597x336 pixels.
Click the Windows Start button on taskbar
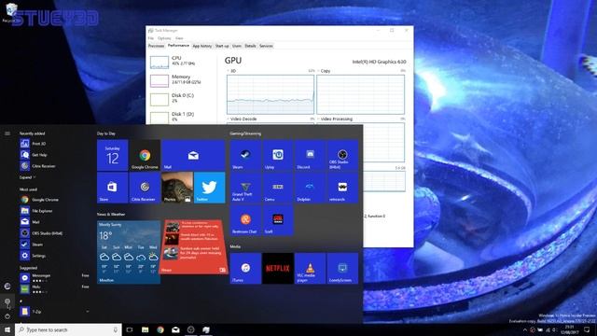[7, 329]
